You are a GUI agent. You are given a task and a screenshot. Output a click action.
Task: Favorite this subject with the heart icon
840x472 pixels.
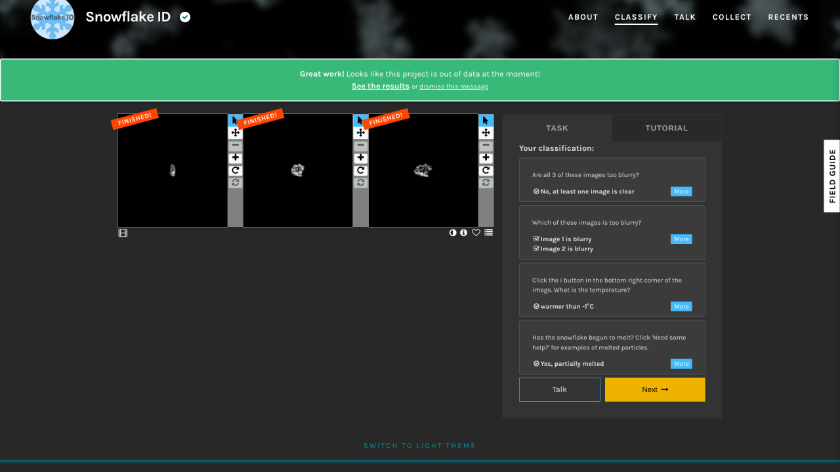click(476, 233)
